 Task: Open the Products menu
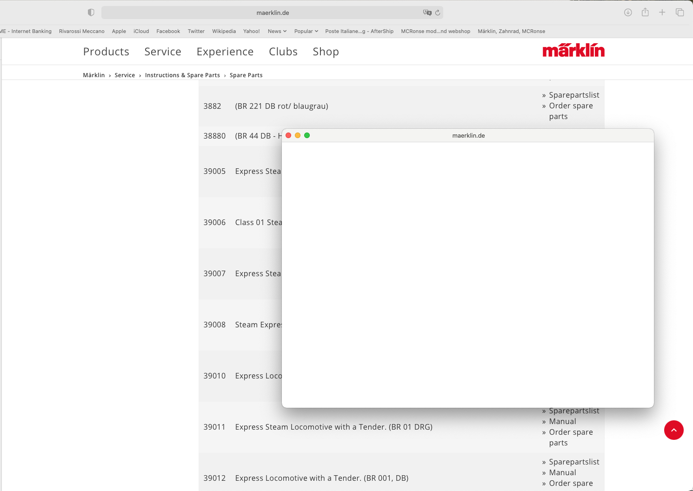pos(106,52)
